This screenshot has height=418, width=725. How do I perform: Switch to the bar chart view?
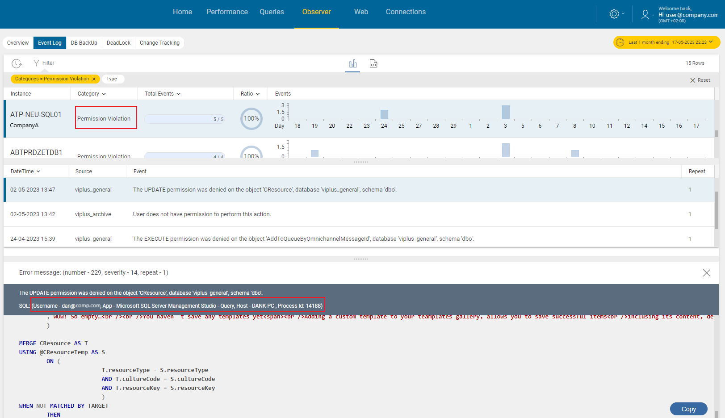click(353, 63)
